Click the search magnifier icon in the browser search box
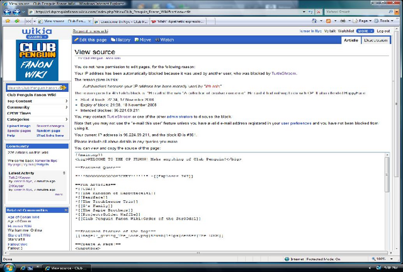The image size is (403, 272). pos(391,12)
